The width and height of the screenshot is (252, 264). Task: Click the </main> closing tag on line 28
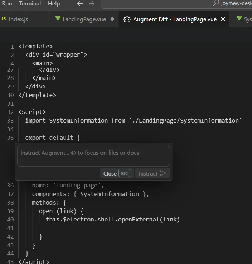44,78
